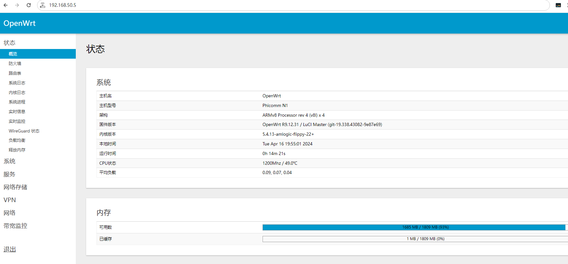
Task: Select the hostname value OpenWrt in table
Action: pos(272,96)
